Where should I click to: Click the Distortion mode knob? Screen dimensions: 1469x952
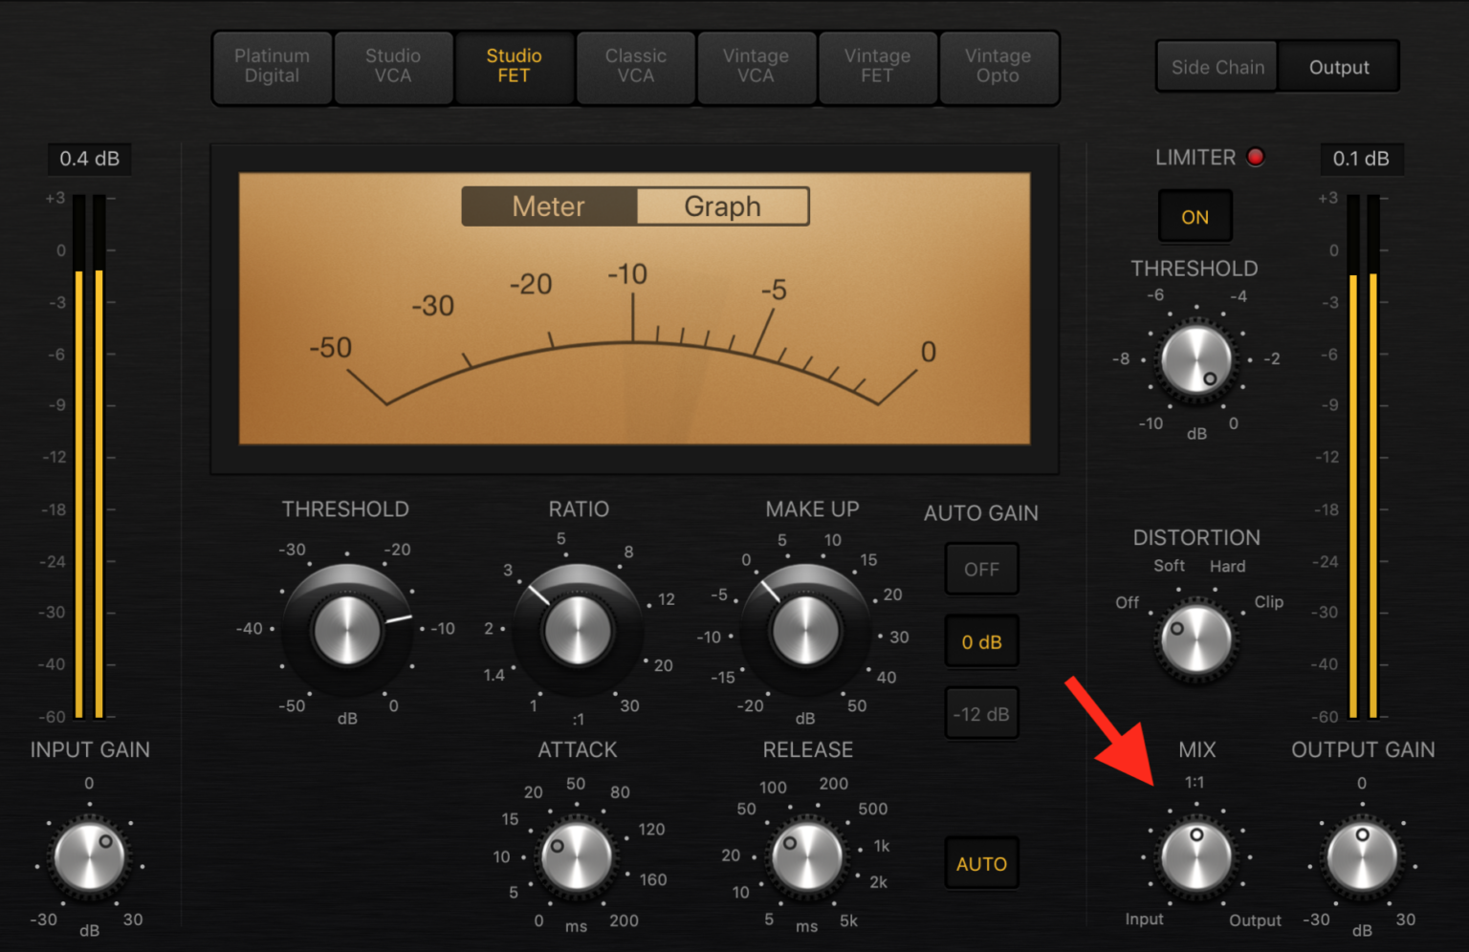(x=1195, y=638)
